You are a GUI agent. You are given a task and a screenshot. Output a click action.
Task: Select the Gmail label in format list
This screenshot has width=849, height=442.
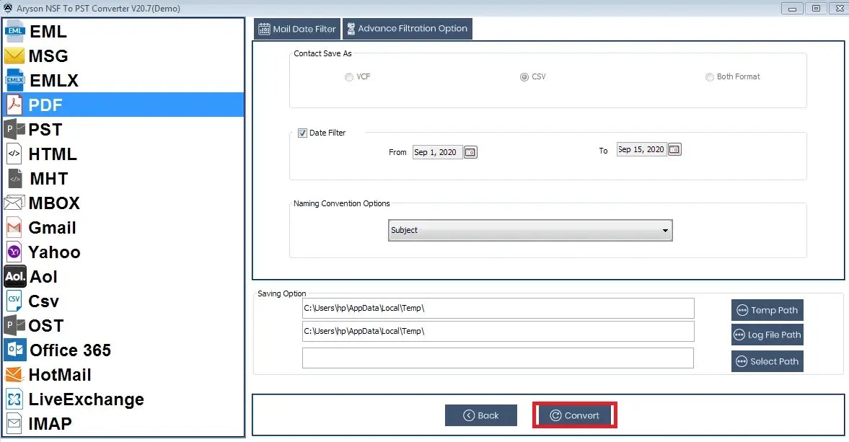pos(52,228)
